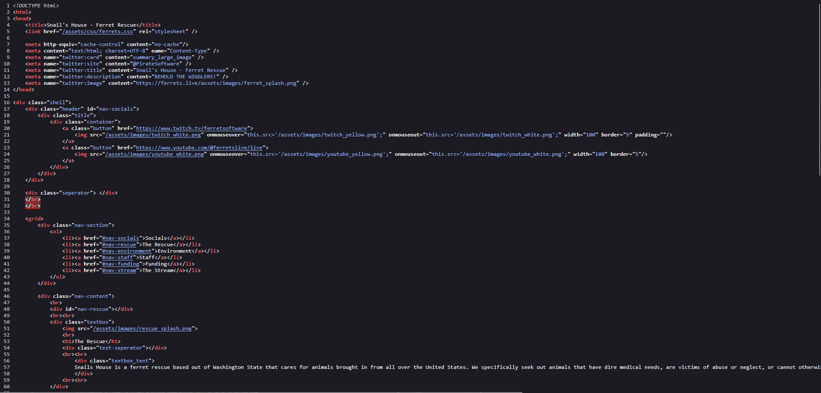Click the "Funding" list item text
Viewport: 821px width, 393px height.
tap(156, 264)
